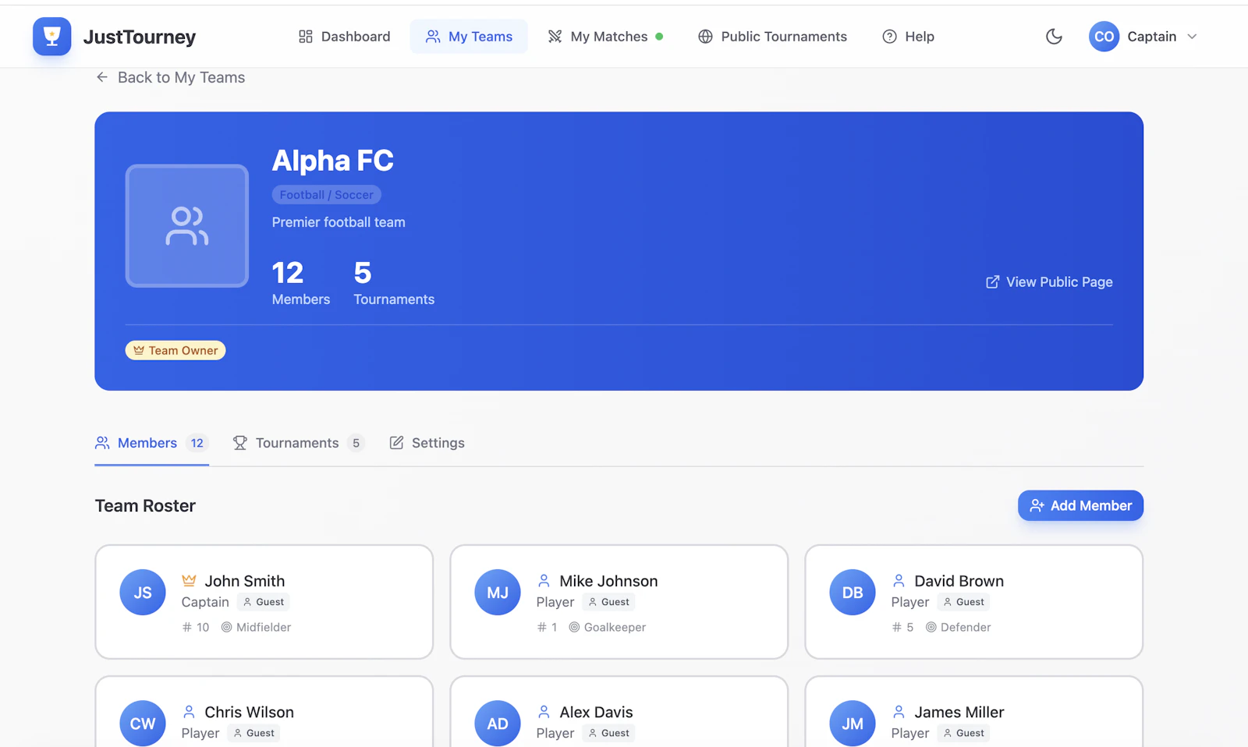Open Public Tournaments page
This screenshot has height=747, width=1248.
[772, 37]
